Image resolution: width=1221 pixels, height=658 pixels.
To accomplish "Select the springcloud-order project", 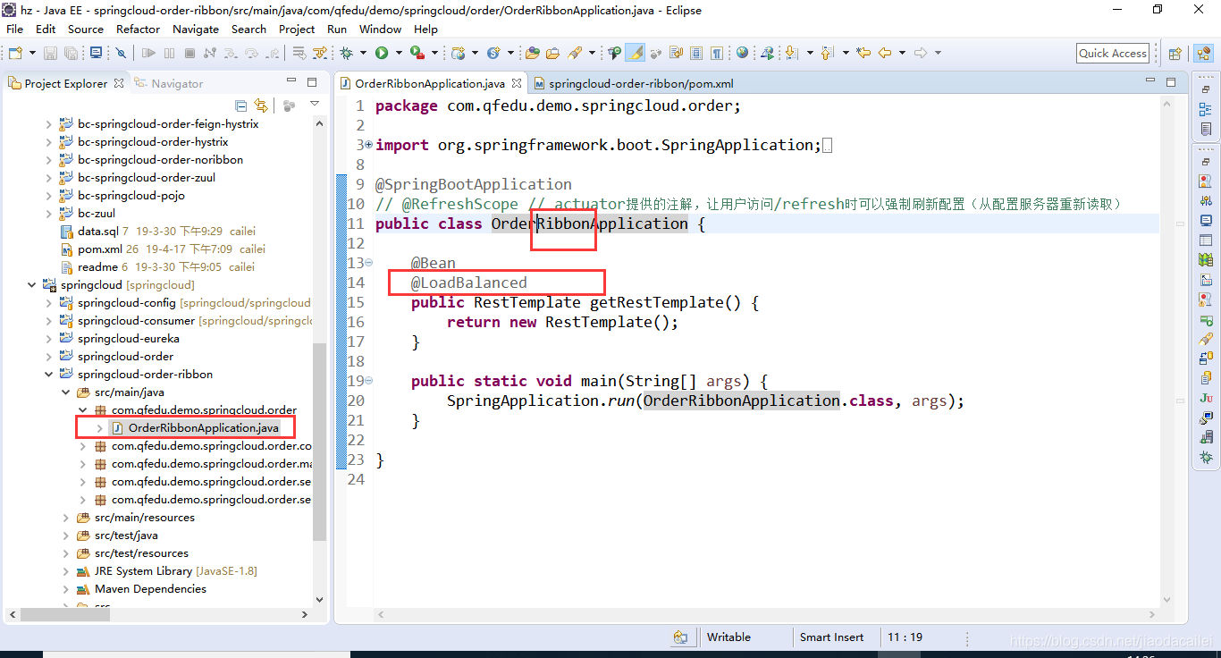I will point(125,357).
